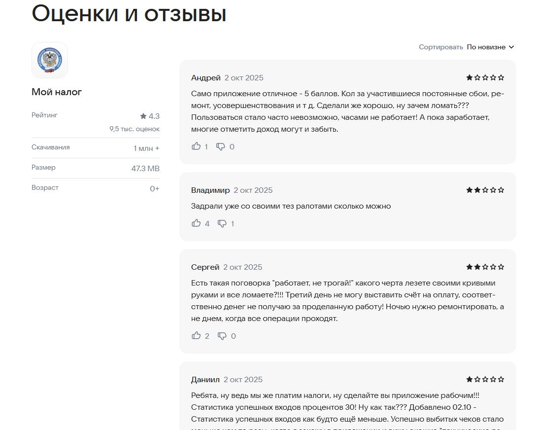Click Владимир's two-star rating
Screen dimensions: 537x430
click(485, 190)
